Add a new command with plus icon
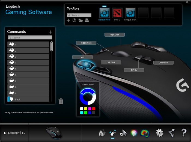The height and width of the screenshot is (142, 191). [50, 32]
